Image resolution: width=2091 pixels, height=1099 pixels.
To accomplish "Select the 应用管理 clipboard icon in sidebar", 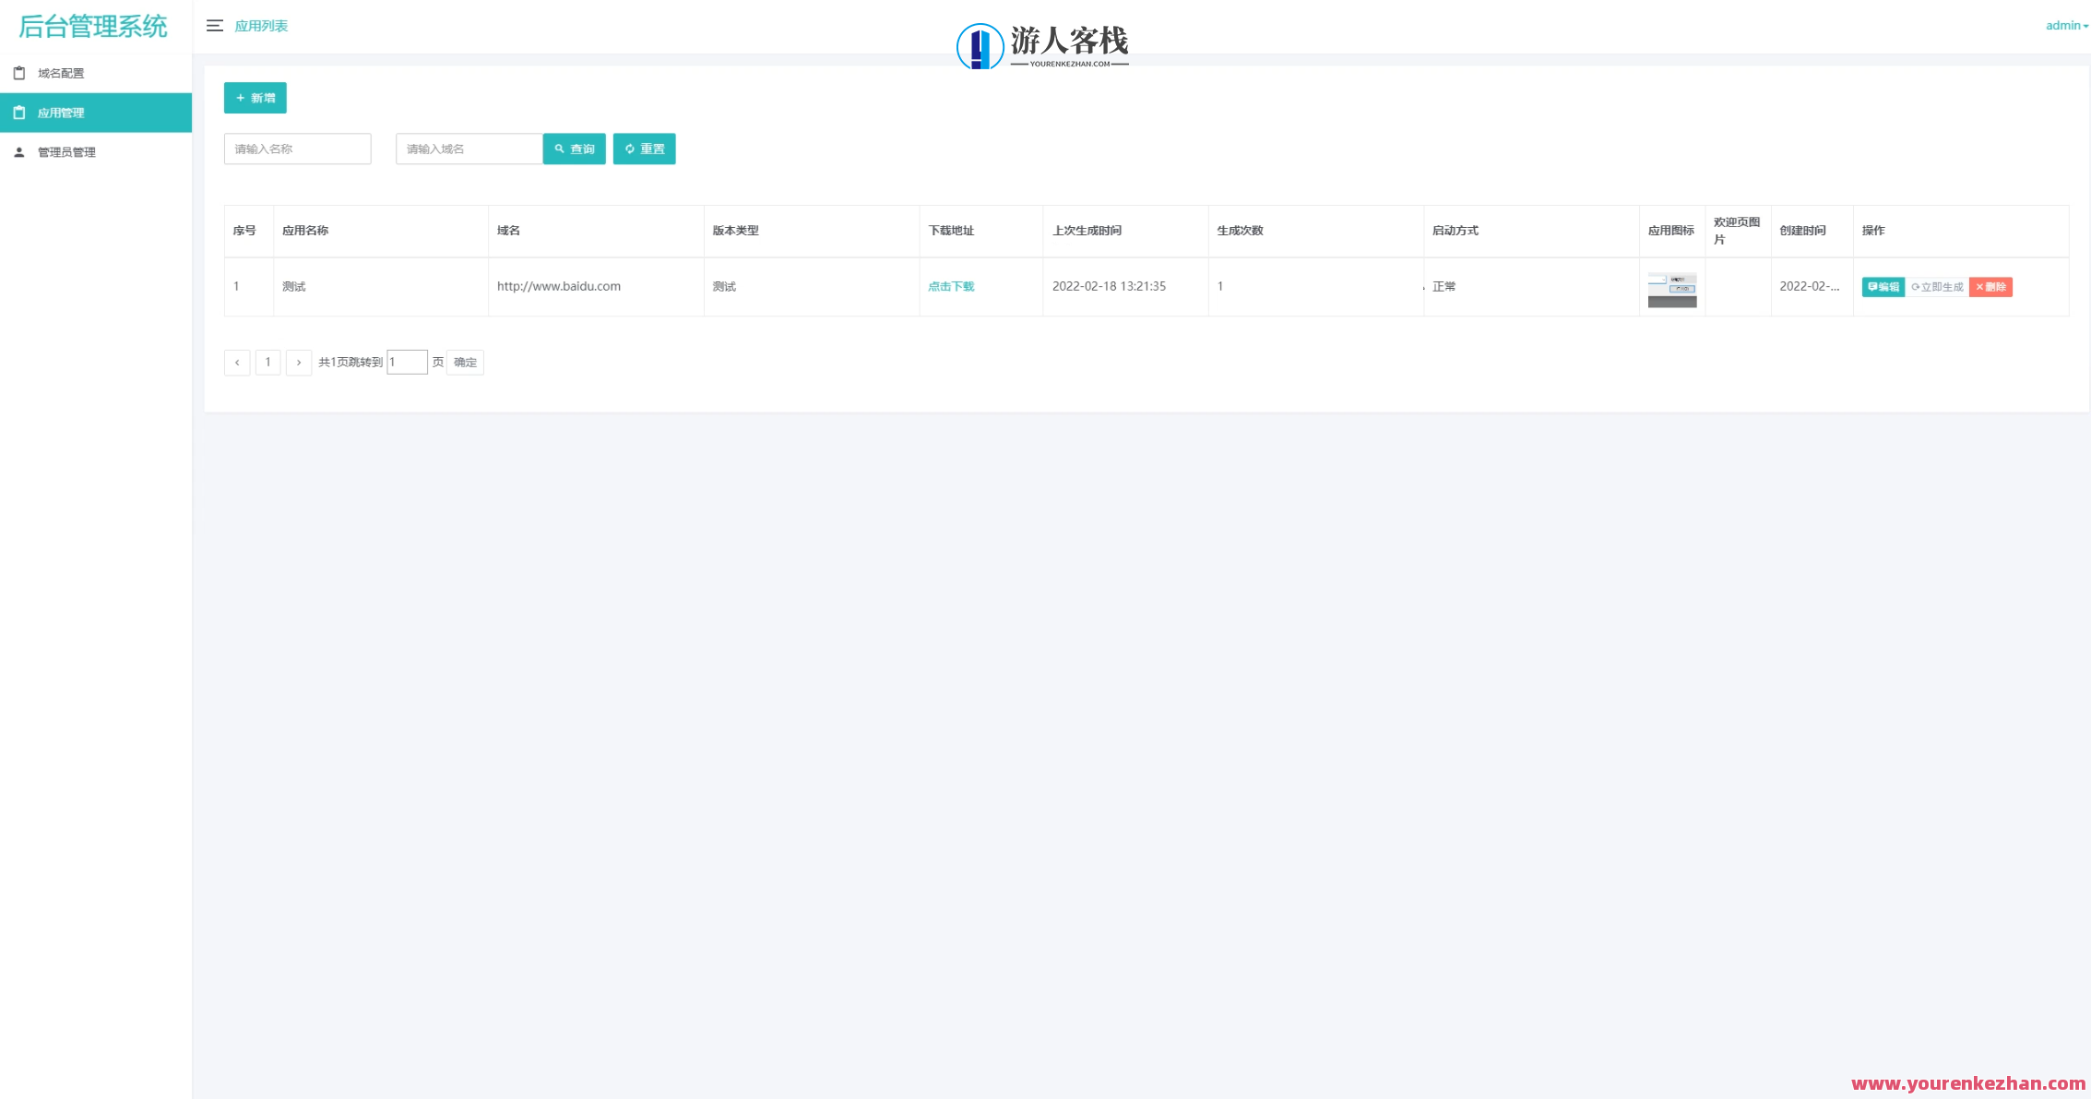I will (x=18, y=112).
